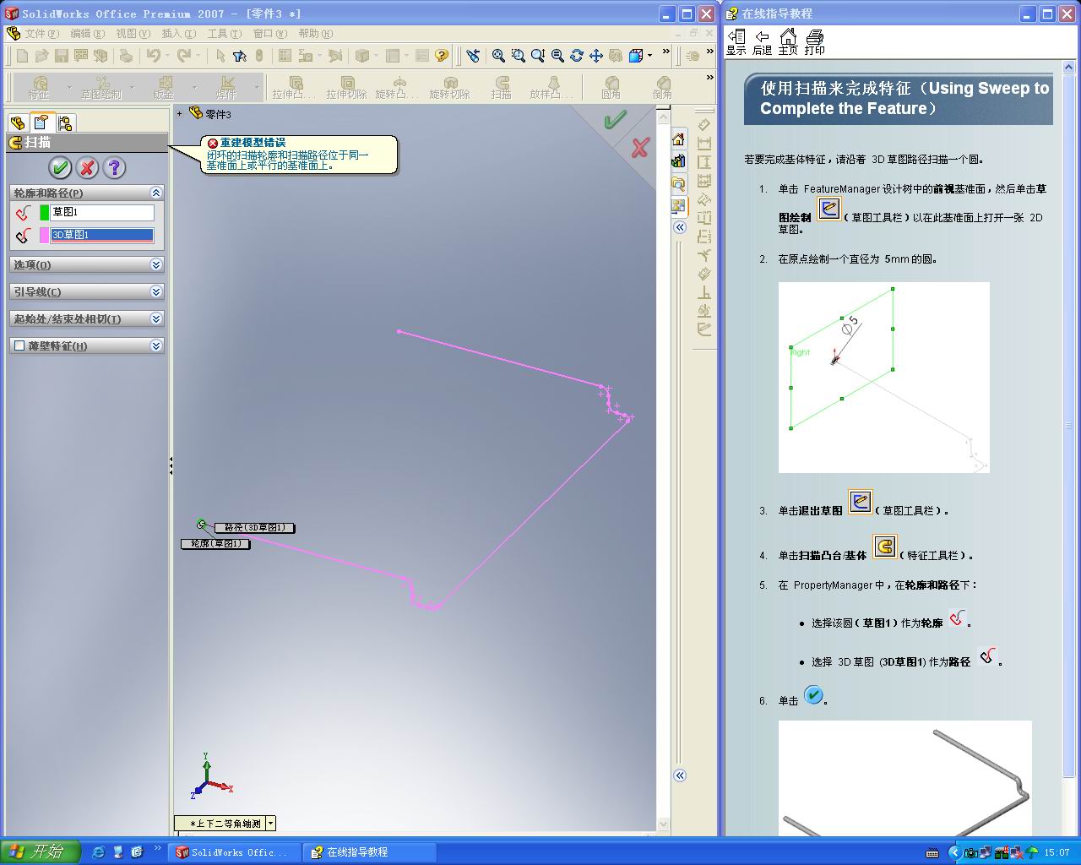Expand the 起始处/结束处相切 section
The width and height of the screenshot is (1081, 865).
coord(155,318)
